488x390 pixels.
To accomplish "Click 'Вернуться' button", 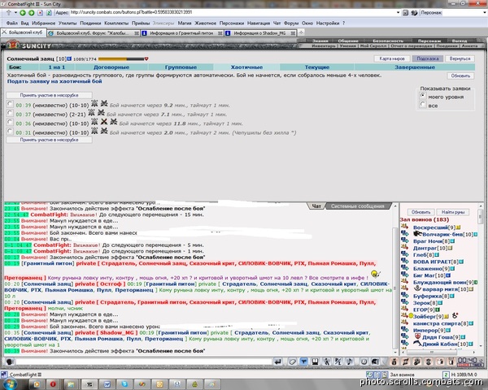I will pos(460,58).
